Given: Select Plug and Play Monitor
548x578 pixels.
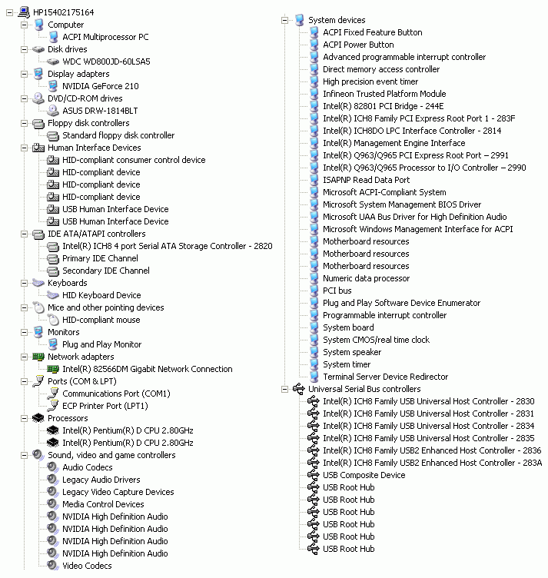Looking at the screenshot, I should click(101, 344).
